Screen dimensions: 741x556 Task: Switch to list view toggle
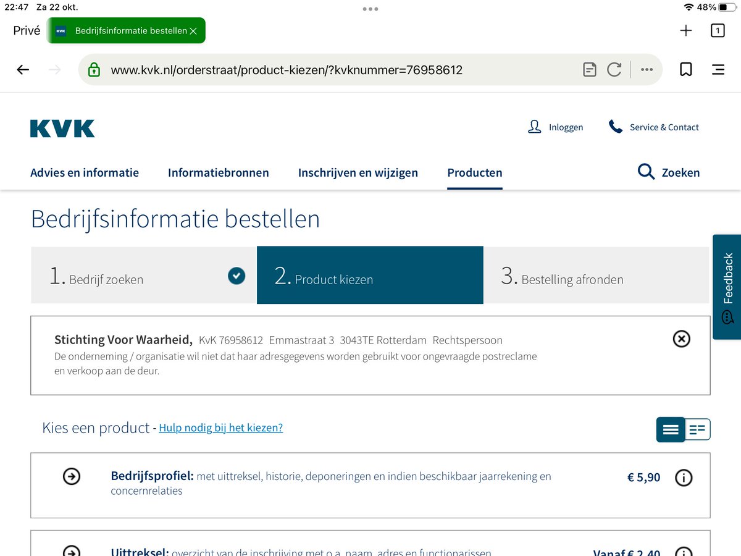click(x=671, y=429)
